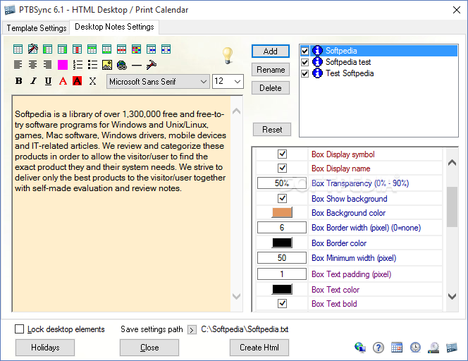
Task: Click the gear settings icon at the bottom
Action: pos(433,348)
